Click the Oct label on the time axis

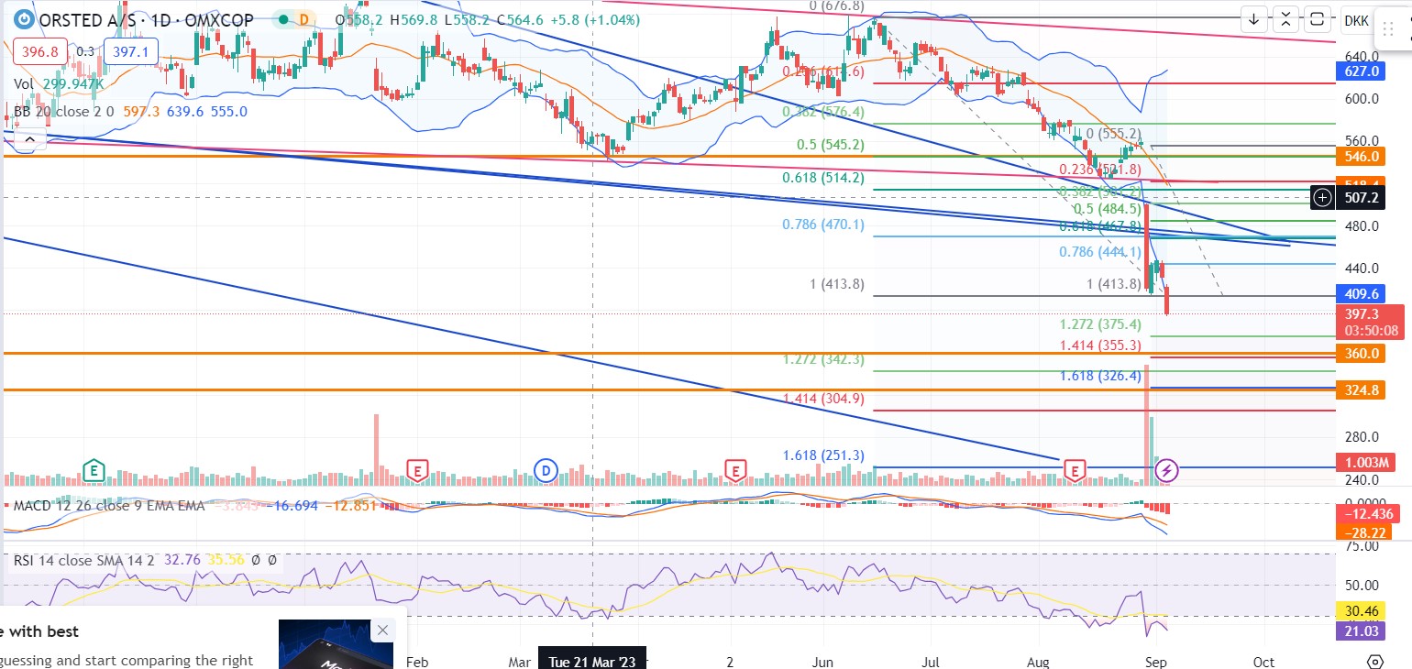tap(1264, 661)
